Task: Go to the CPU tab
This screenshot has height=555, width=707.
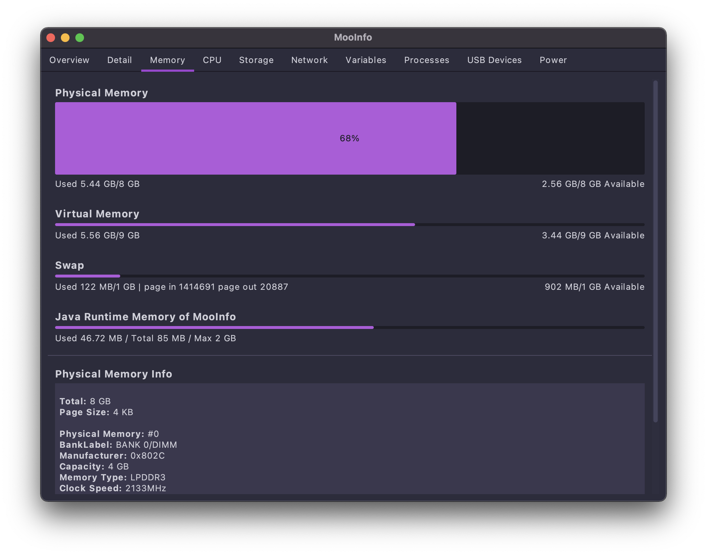Action: coord(212,60)
